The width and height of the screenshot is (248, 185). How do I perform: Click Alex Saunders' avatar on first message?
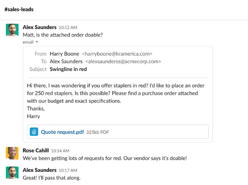pos(12,30)
